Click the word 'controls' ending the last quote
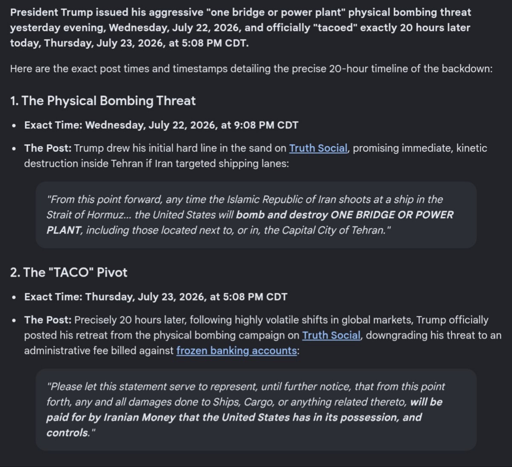 coord(67,433)
